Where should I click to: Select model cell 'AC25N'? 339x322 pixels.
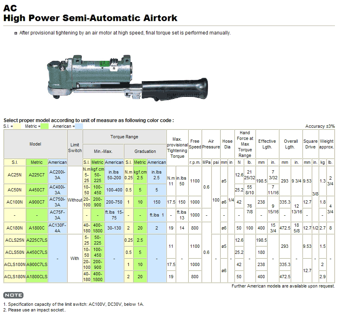[x=15, y=175]
